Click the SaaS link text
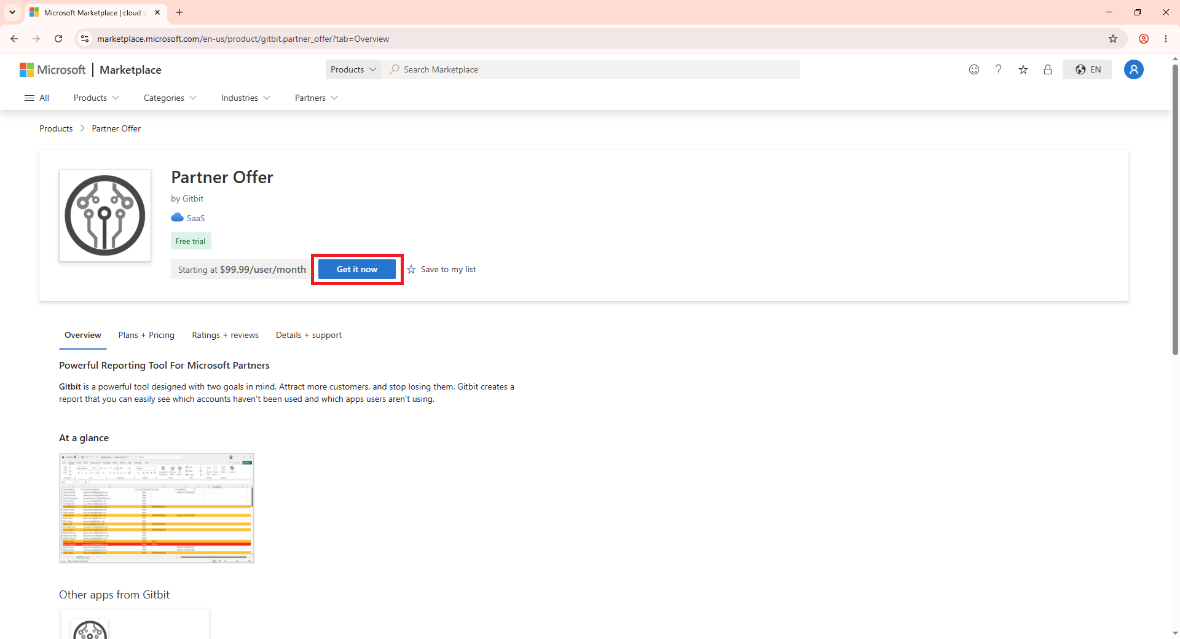 click(195, 218)
